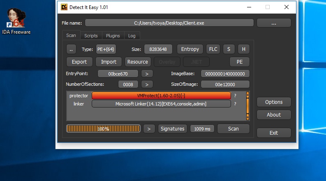Open the Entropy viewer
Viewport: 326px width, 181px height.
pyautogui.click(x=190, y=49)
